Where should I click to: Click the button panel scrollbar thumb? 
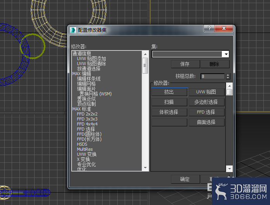point(230,92)
